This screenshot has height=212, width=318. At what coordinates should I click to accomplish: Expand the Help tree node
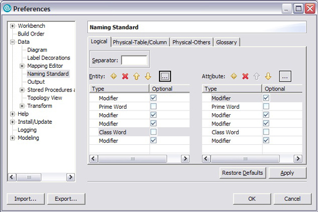pos(13,114)
